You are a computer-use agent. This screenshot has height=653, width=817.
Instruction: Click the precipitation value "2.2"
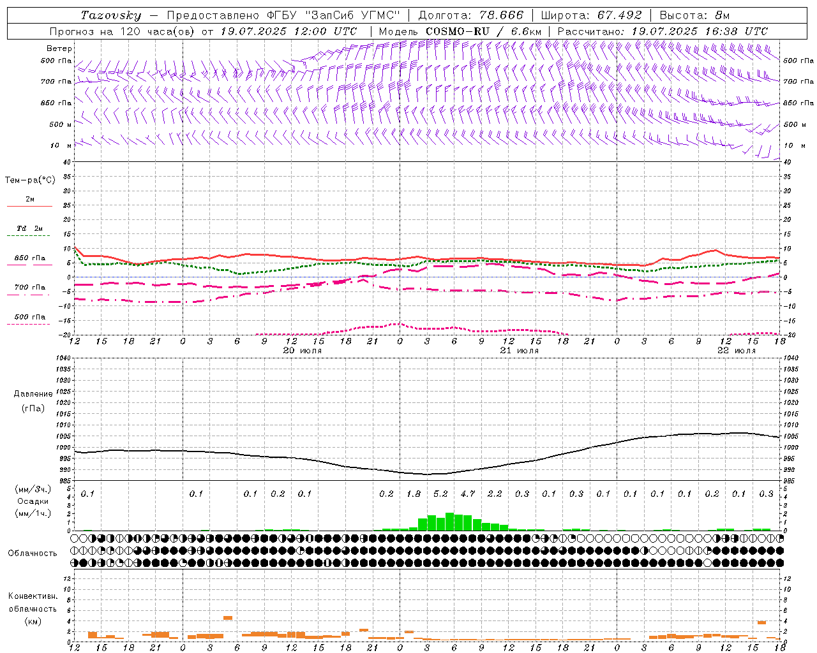coord(495,494)
